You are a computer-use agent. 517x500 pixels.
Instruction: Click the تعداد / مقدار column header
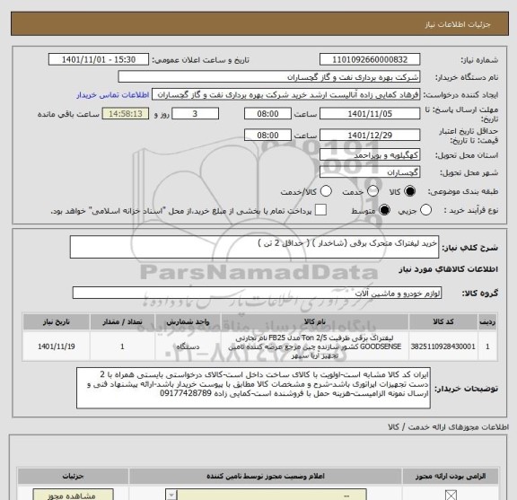tap(122, 321)
